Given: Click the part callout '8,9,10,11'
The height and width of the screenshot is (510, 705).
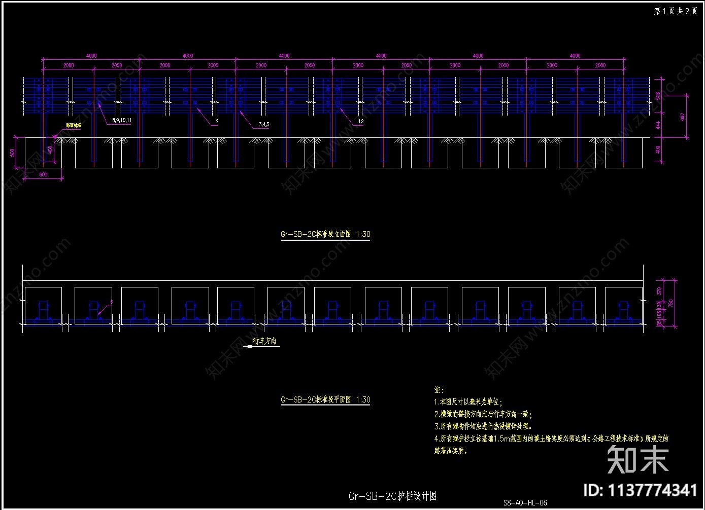Looking at the screenshot, I should [122, 121].
